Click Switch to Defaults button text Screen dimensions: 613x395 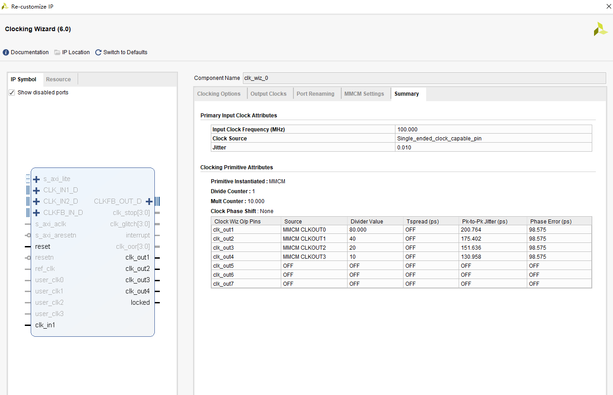pyautogui.click(x=125, y=52)
